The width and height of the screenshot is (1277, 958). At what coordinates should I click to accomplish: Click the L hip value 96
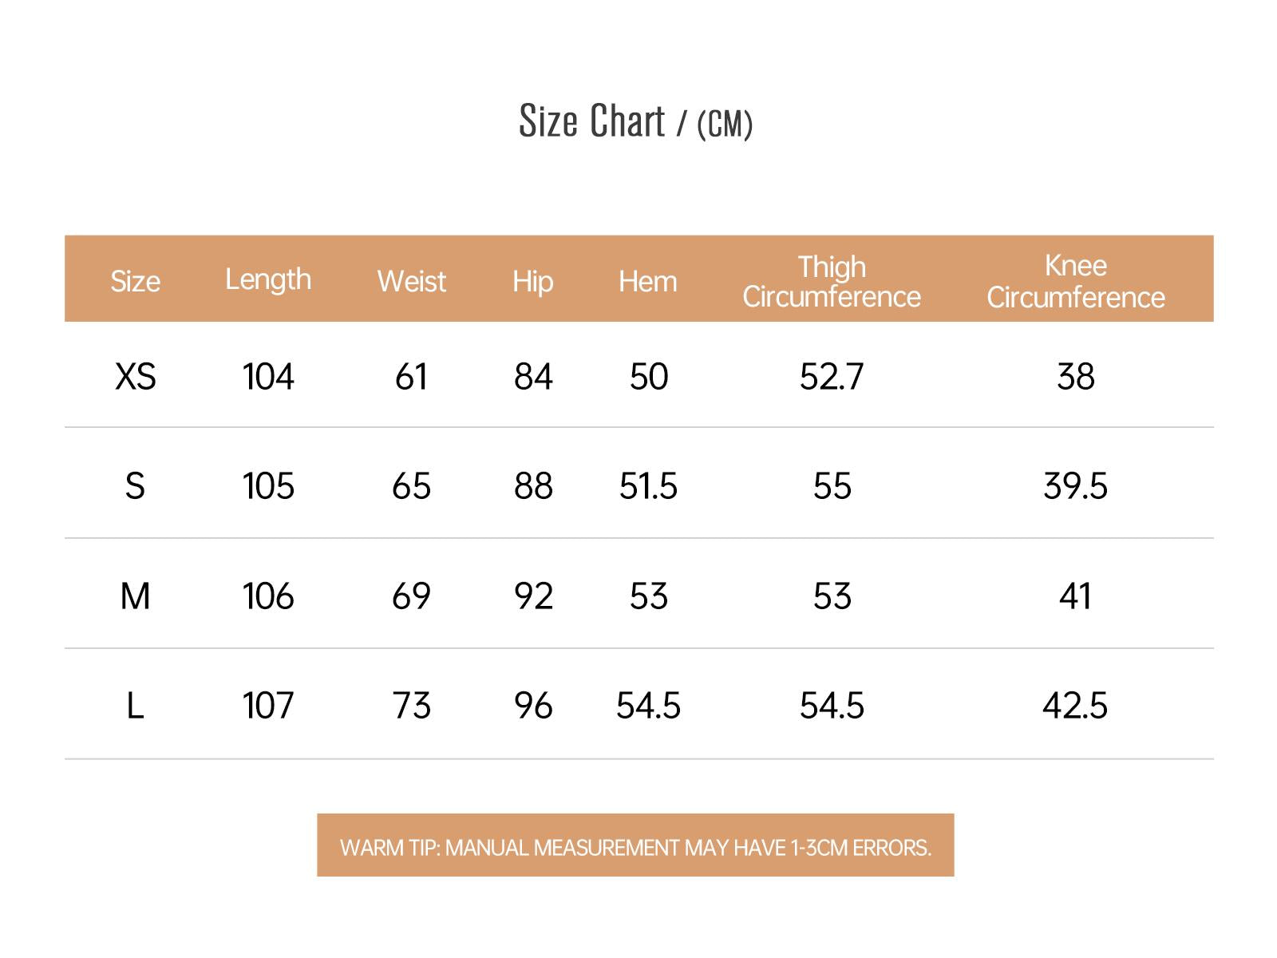tap(533, 705)
